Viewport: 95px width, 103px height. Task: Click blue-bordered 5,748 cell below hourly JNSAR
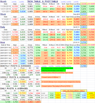[84, 66]
